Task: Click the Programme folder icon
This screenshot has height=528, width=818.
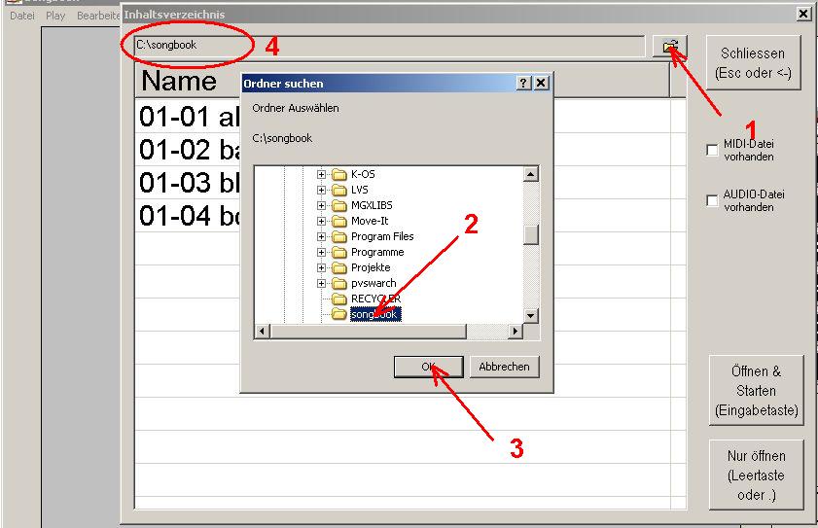Action: click(x=339, y=253)
